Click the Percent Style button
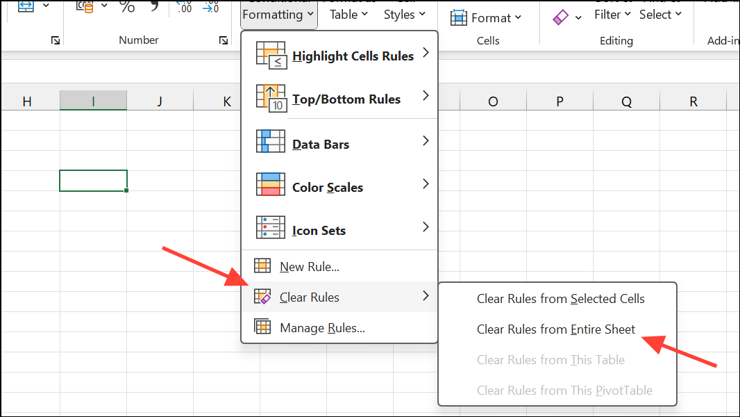The height and width of the screenshot is (417, 740). pyautogui.click(x=127, y=7)
